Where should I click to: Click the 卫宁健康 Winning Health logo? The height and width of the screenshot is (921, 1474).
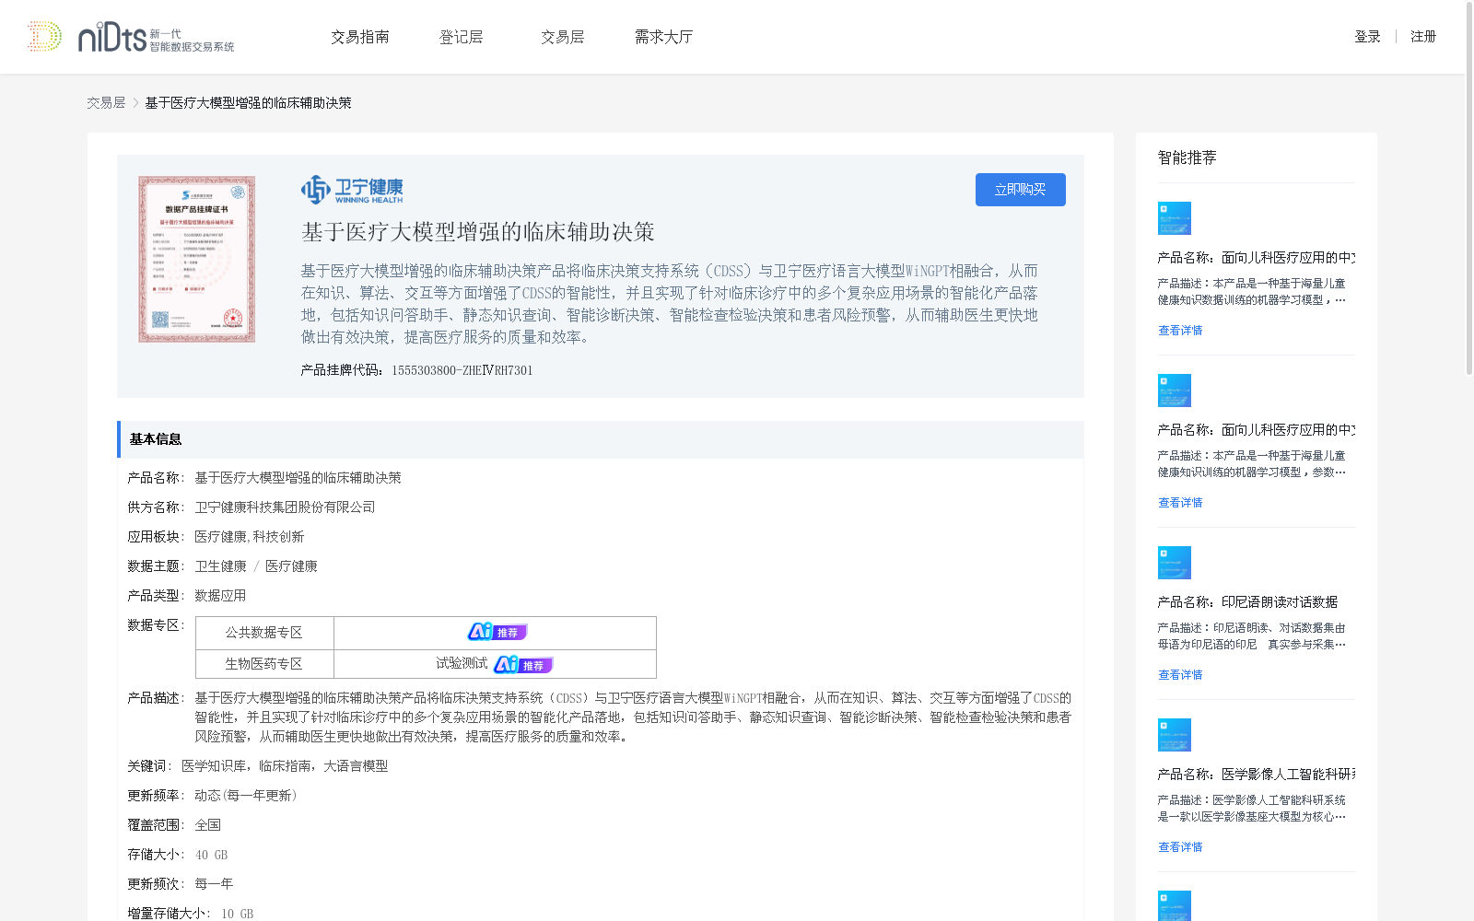[352, 190]
